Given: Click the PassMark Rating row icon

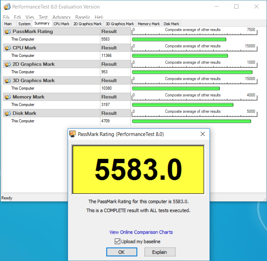Looking at the screenshot, I should (8, 32).
